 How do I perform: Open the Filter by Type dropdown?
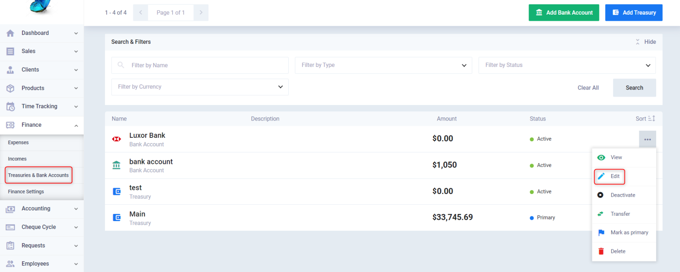pyautogui.click(x=383, y=65)
